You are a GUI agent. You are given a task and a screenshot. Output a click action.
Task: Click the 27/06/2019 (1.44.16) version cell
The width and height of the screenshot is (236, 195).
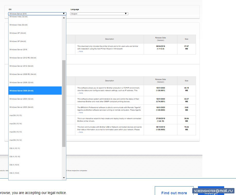coord(160,120)
